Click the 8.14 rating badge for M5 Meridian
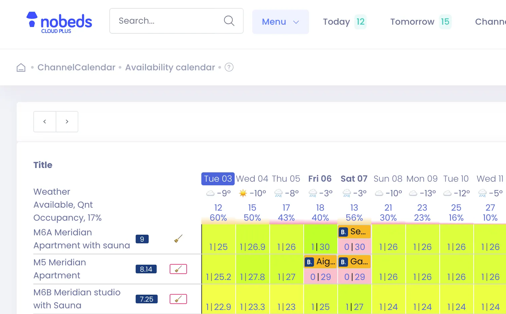This screenshot has height=314, width=506. pyautogui.click(x=146, y=269)
